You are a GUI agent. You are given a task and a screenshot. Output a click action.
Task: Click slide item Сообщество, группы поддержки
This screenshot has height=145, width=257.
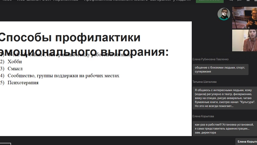63,76
